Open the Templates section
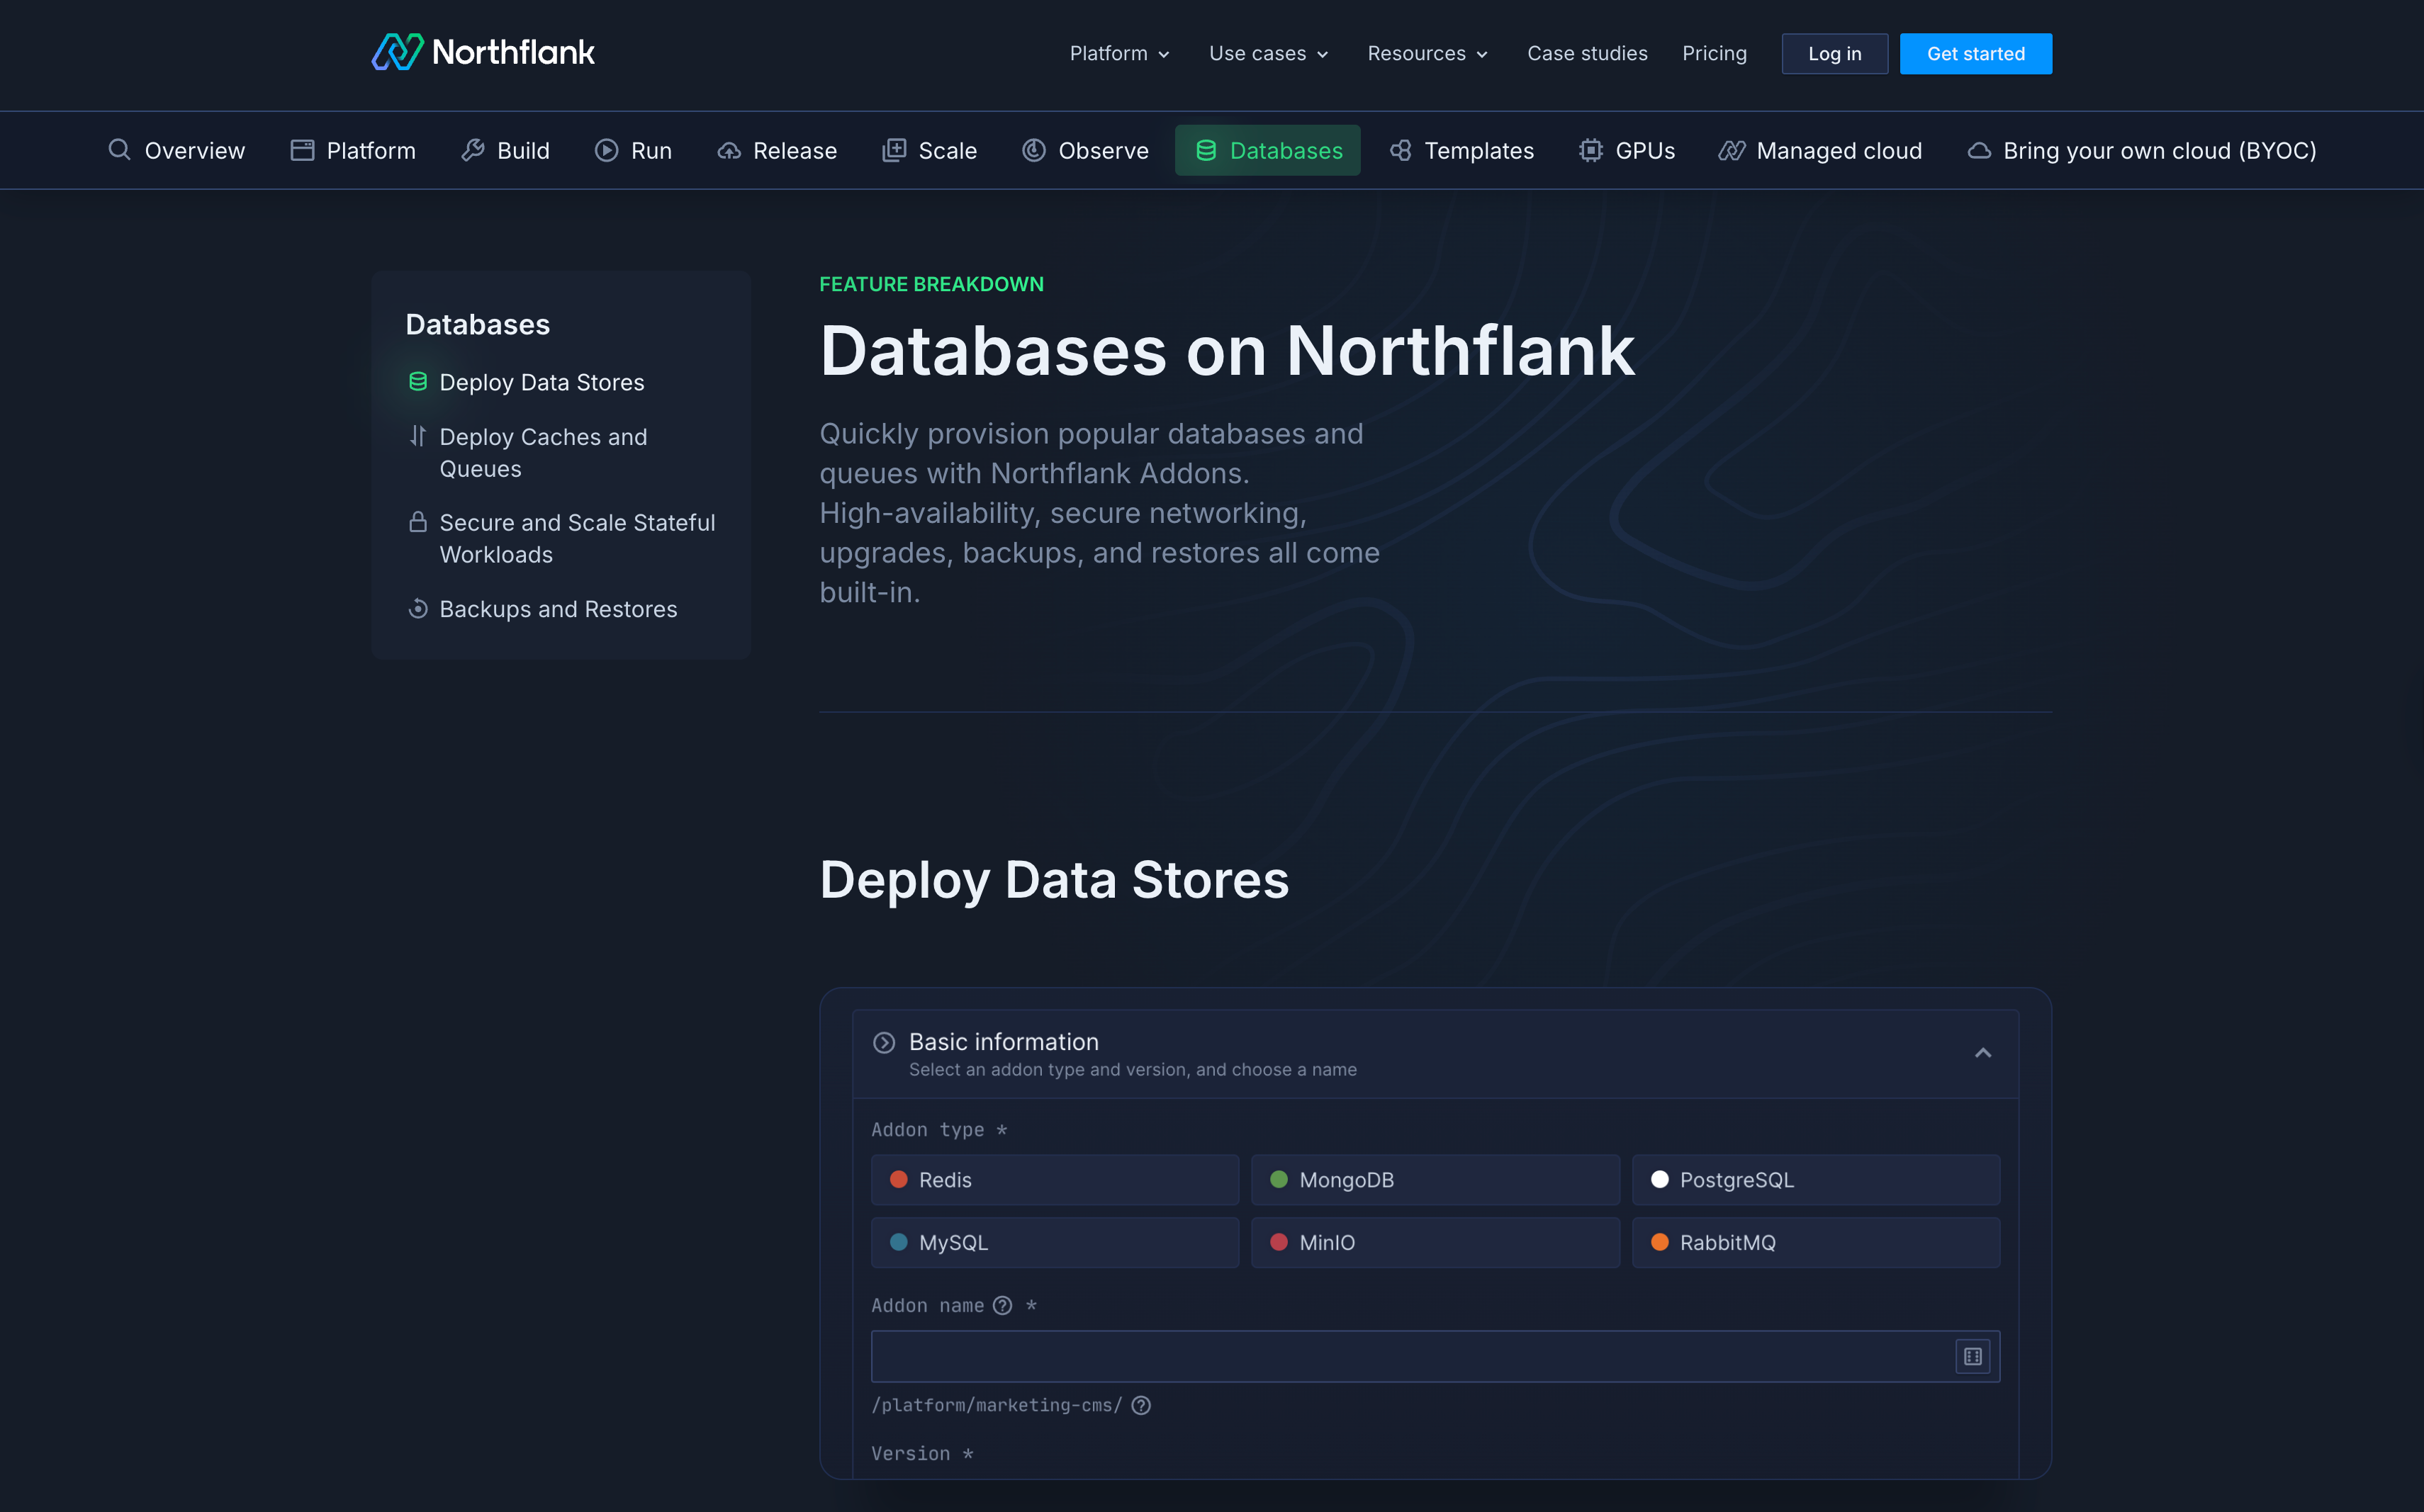The width and height of the screenshot is (2424, 1512). tap(1459, 150)
